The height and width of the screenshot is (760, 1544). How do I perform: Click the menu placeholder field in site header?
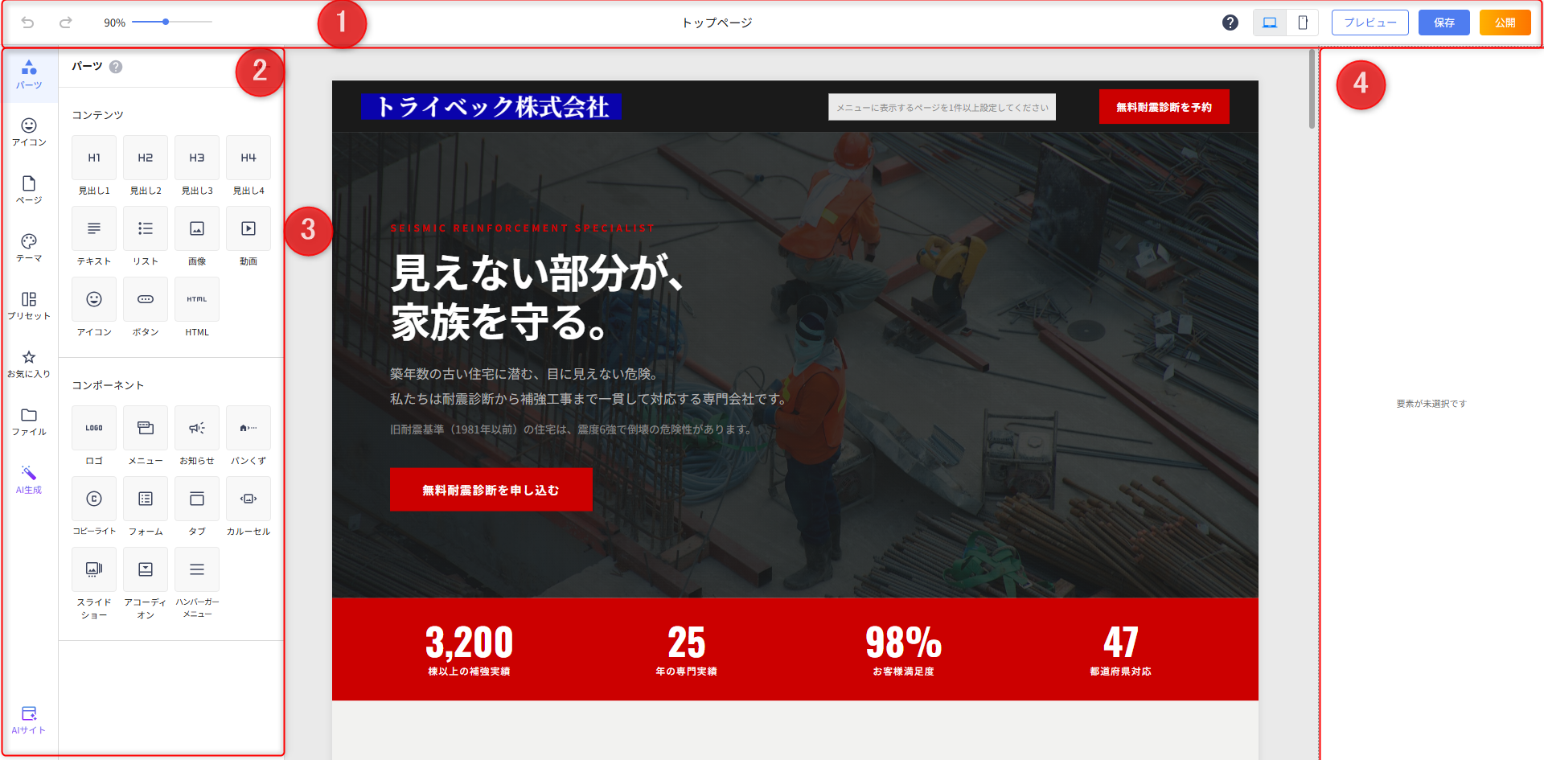pyautogui.click(x=942, y=107)
